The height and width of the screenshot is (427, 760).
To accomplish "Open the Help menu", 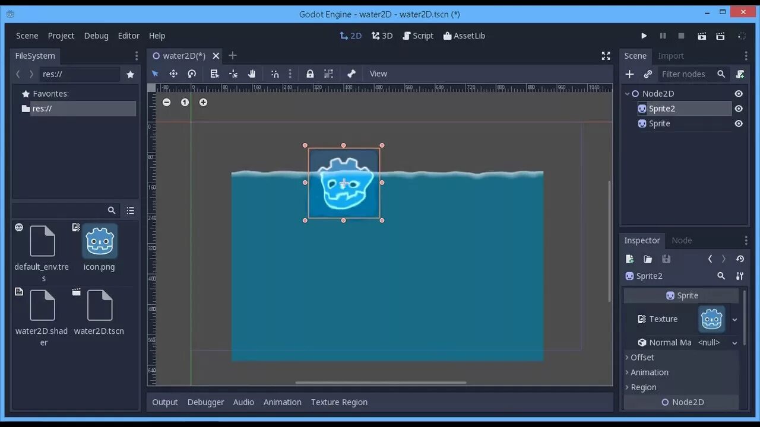I will click(x=157, y=36).
